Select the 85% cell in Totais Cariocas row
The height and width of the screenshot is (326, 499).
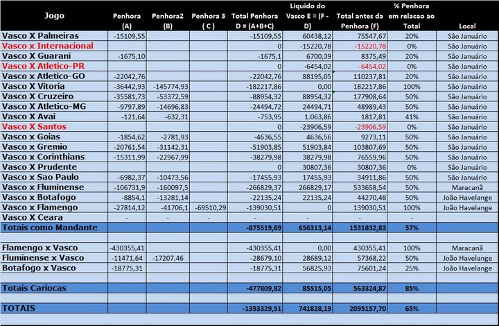[412, 287]
